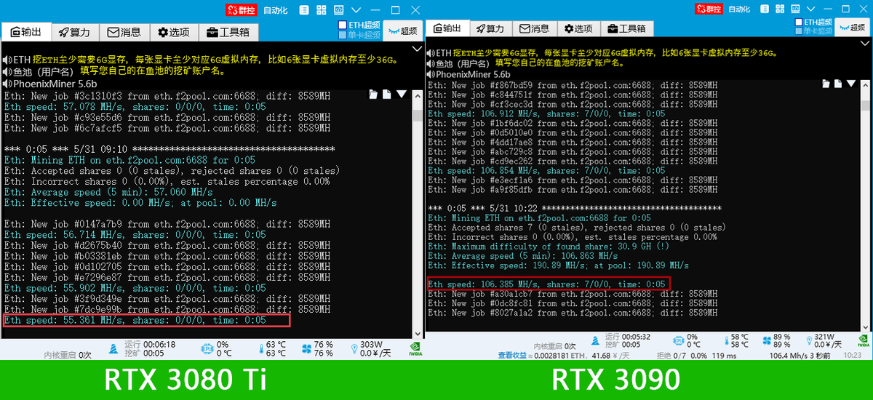The image size is (873, 400).
Task: Open the code console icon in RTX 3080 Ti title bar
Action: [x=338, y=10]
